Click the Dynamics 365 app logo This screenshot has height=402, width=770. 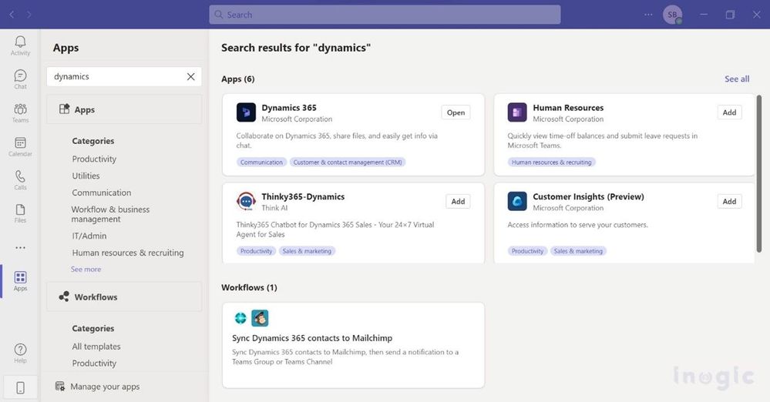pos(246,112)
